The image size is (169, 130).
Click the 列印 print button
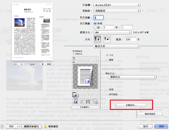(161, 126)
